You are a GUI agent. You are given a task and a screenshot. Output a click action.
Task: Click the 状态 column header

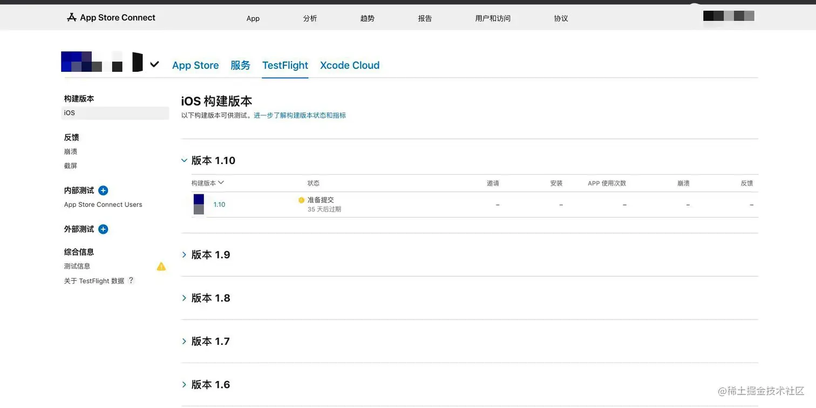pyautogui.click(x=314, y=183)
